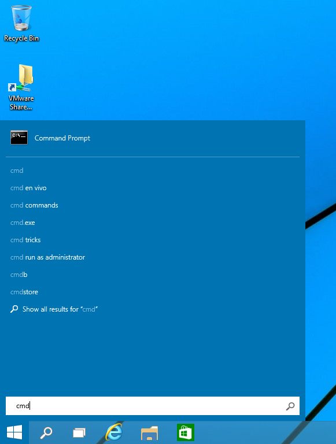Select the VMware Shared Folders shortcut
The image size is (336, 444).
21,87
